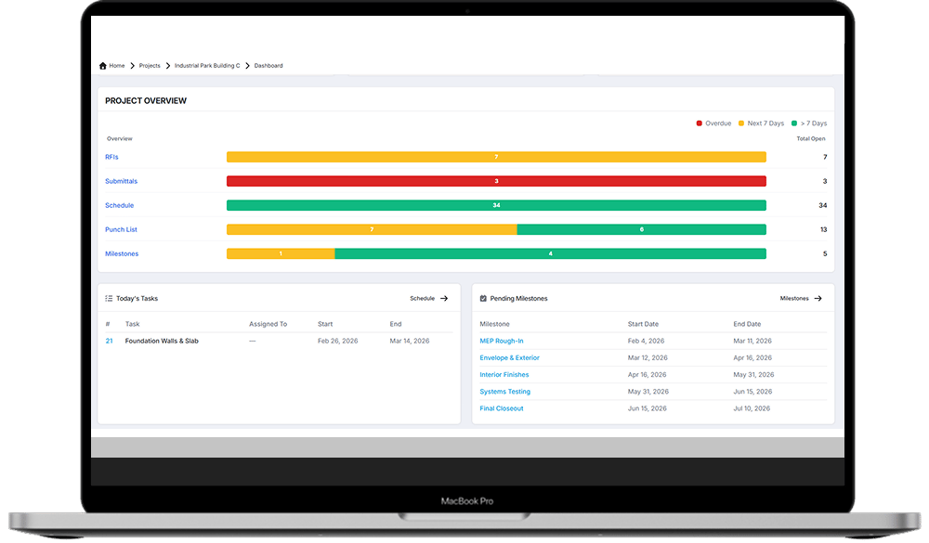Open the Interior Finishes milestone
The image size is (929, 543).
[x=504, y=375]
